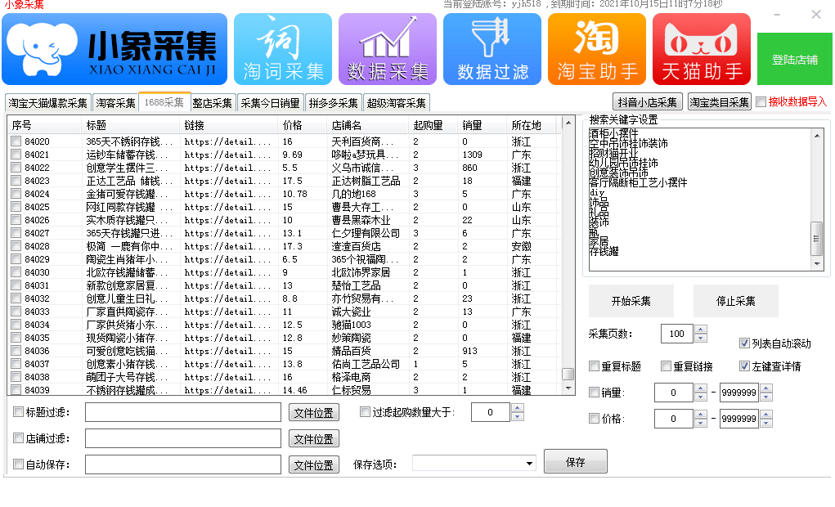Image resolution: width=835 pixels, height=507 pixels.
Task: Select the checkbox on row 84020
Action: (14, 139)
